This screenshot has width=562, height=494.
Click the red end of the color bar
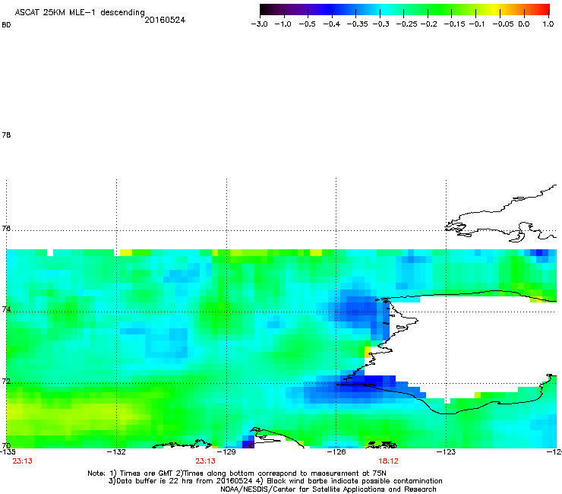pyautogui.click(x=543, y=9)
